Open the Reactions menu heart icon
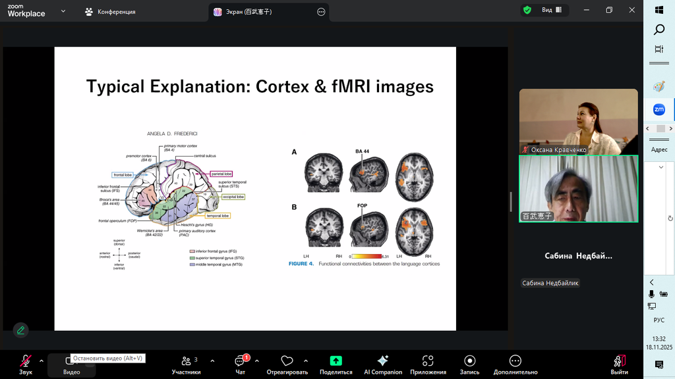 tap(287, 361)
